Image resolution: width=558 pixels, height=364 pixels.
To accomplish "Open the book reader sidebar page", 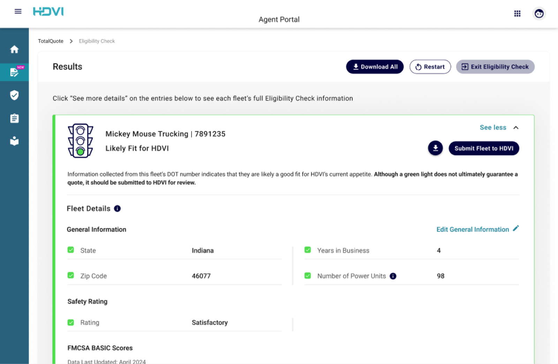I will (x=14, y=141).
